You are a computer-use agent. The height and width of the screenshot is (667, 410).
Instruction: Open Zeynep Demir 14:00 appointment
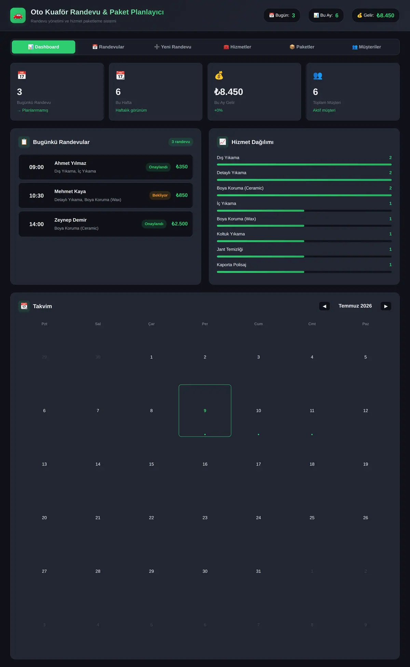(x=106, y=224)
